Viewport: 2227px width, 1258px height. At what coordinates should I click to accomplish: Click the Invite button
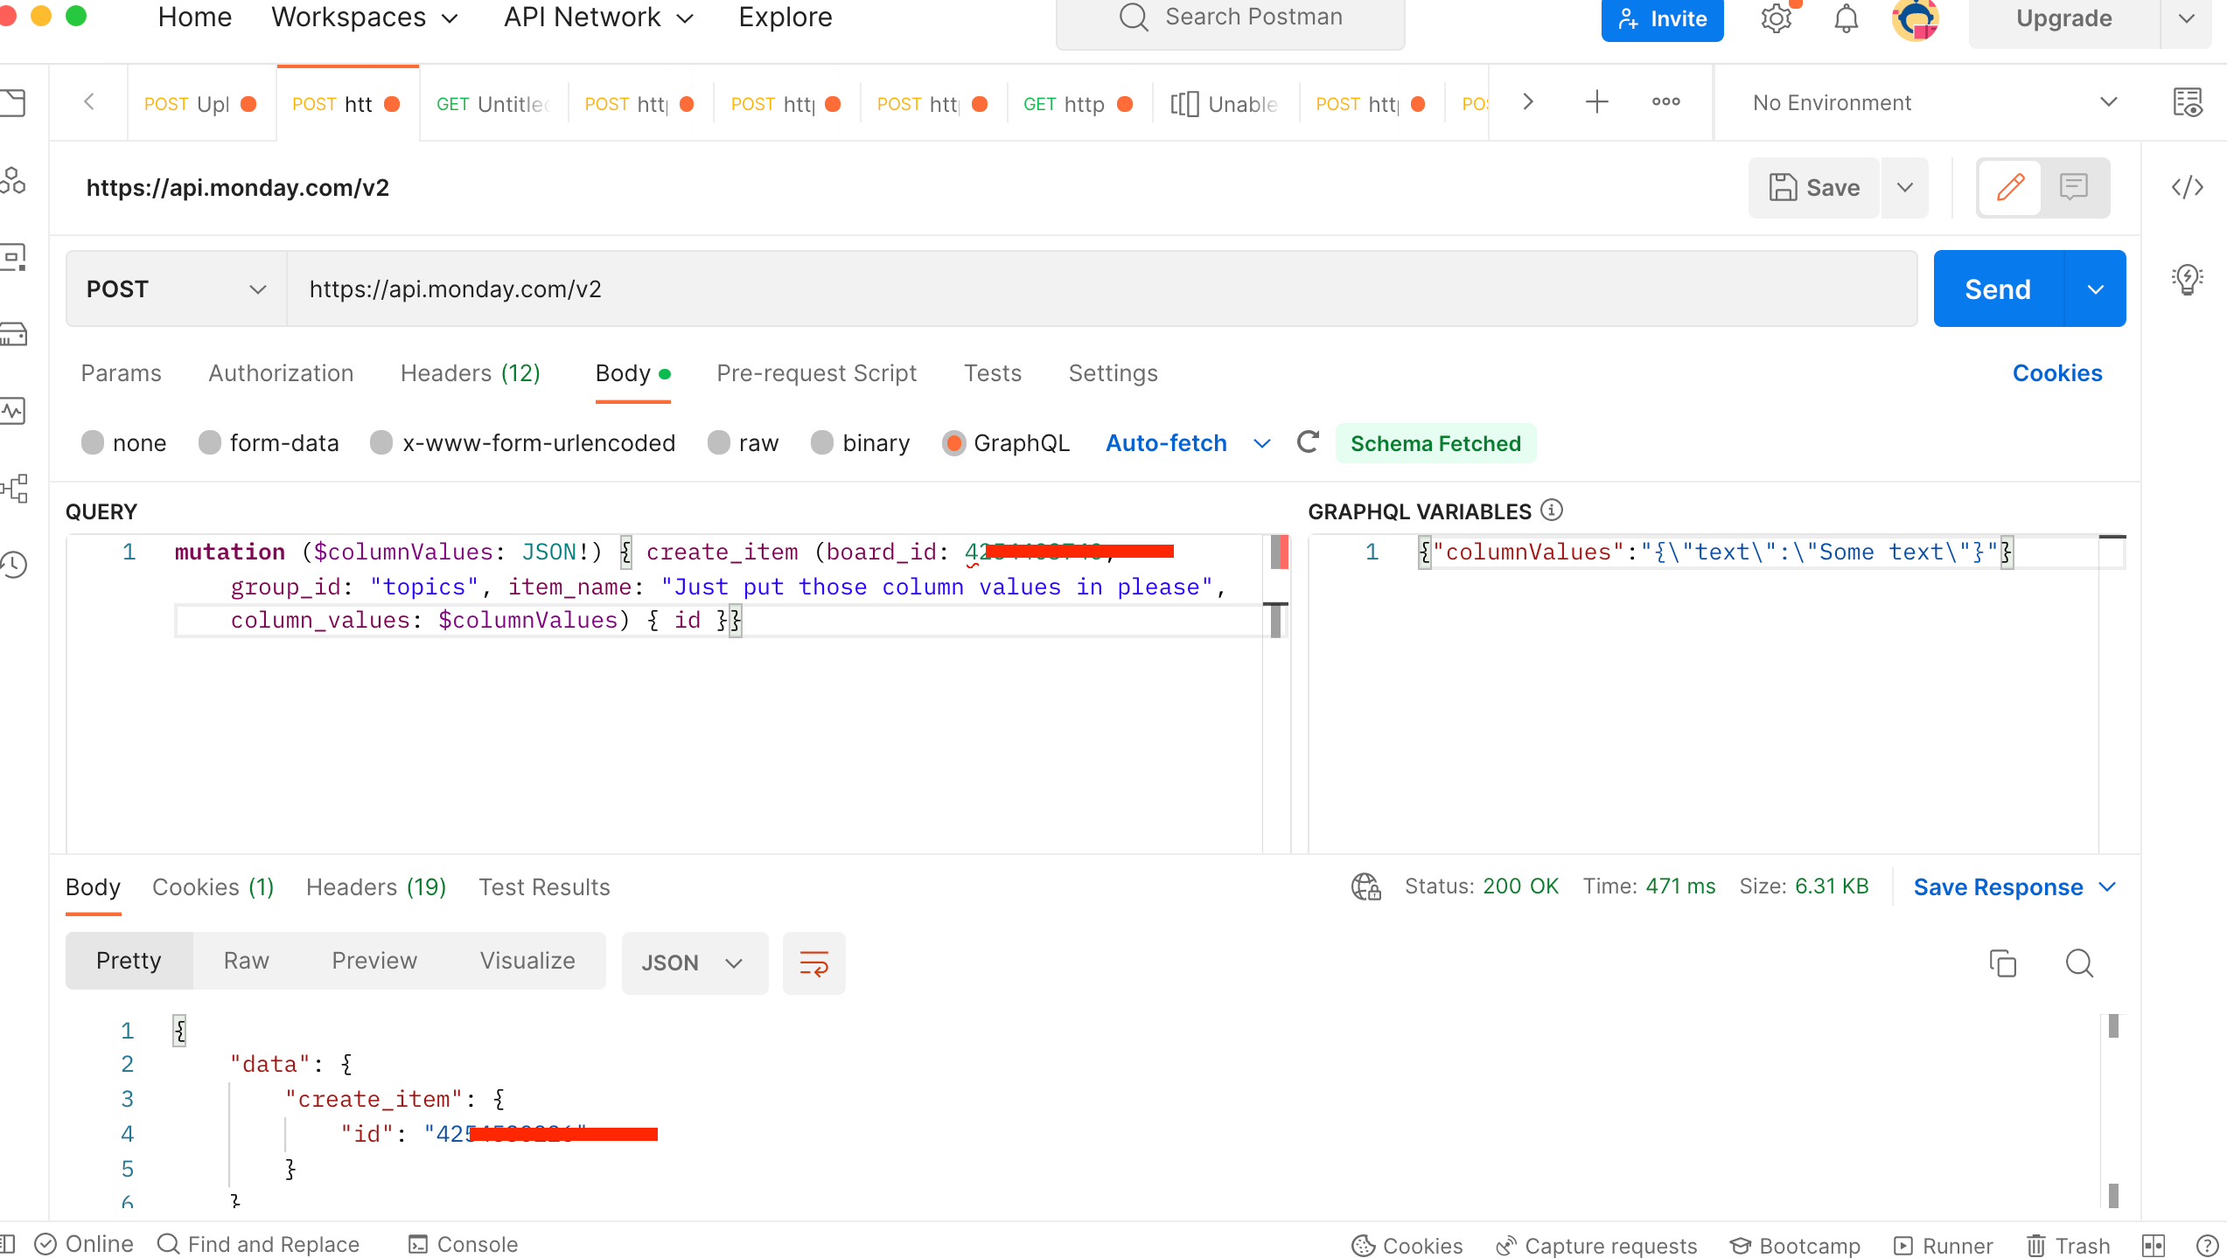1662,18
